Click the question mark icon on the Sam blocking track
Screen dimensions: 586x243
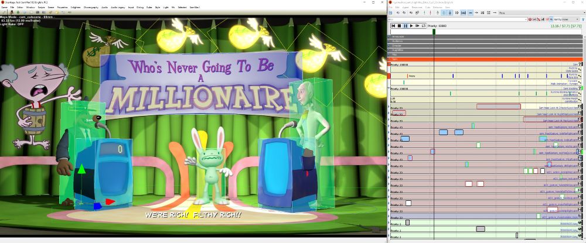tap(580, 88)
